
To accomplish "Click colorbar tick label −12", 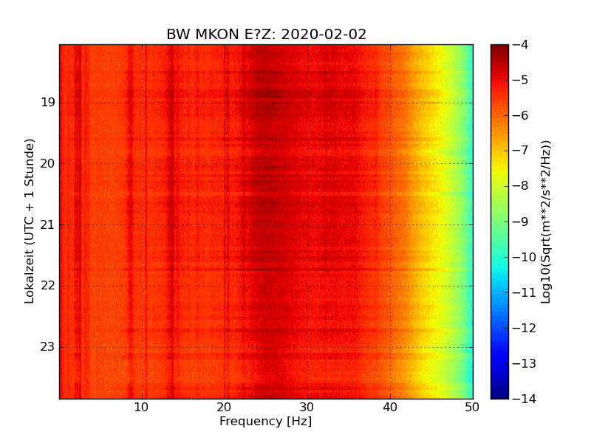I will 525,328.
